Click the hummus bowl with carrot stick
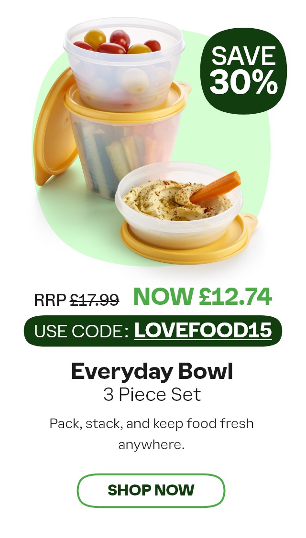Viewport: 306px width, 538px height. (x=179, y=205)
